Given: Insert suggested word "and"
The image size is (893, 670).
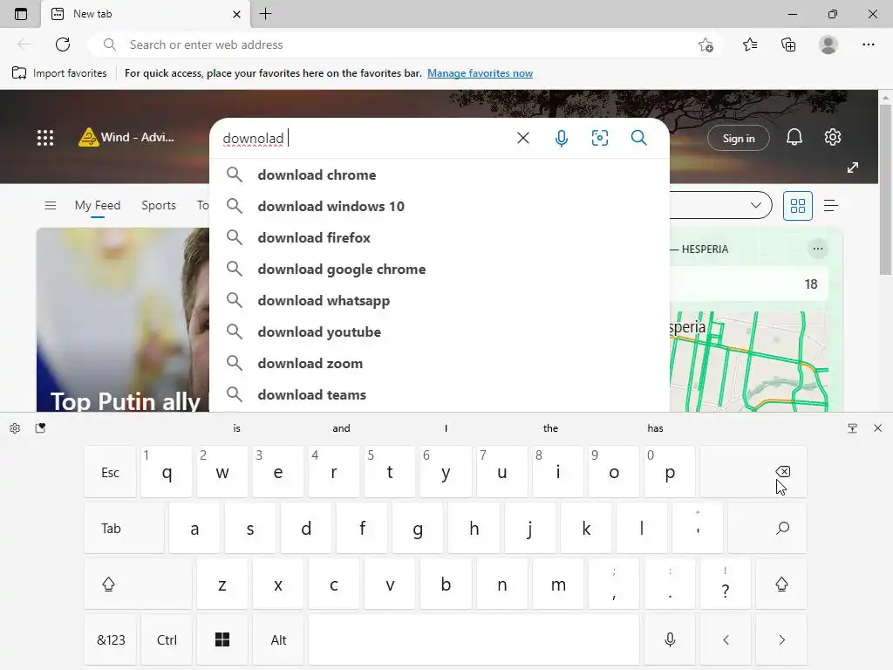Looking at the screenshot, I should [341, 428].
